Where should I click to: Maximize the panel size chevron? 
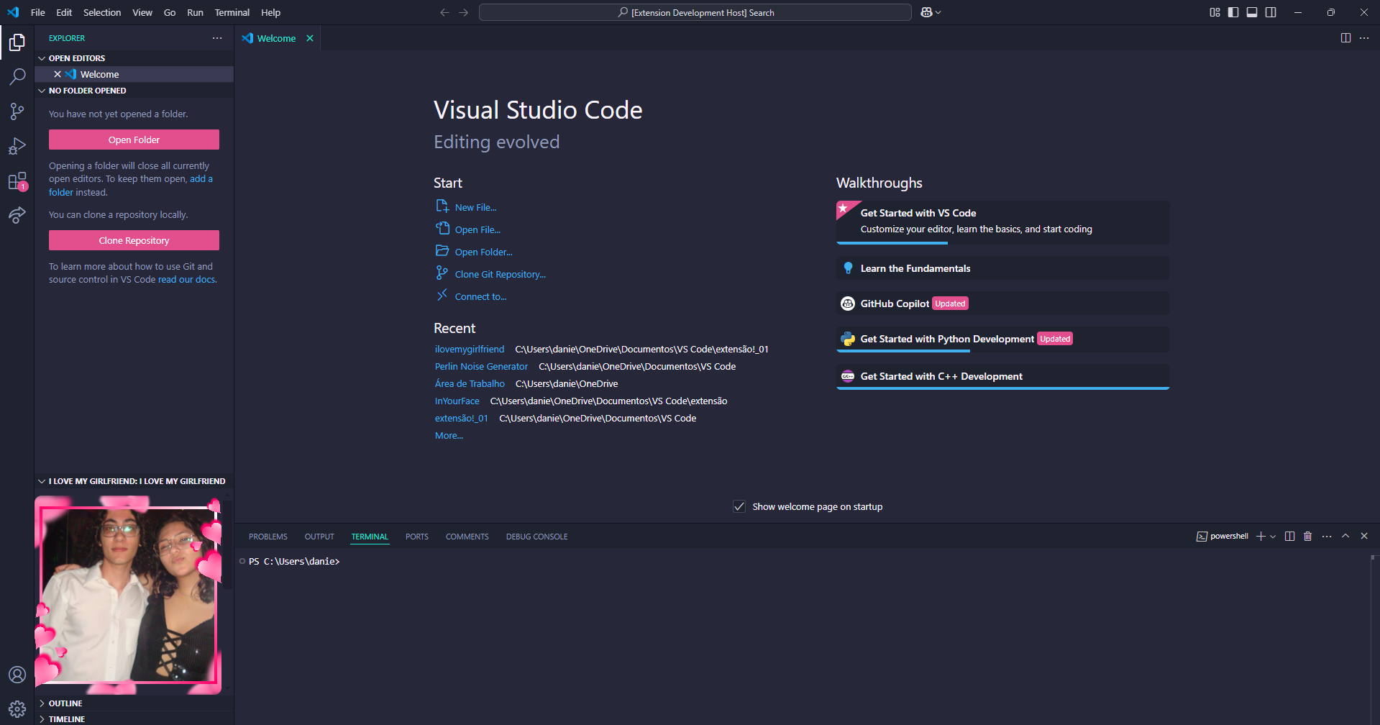(1345, 536)
